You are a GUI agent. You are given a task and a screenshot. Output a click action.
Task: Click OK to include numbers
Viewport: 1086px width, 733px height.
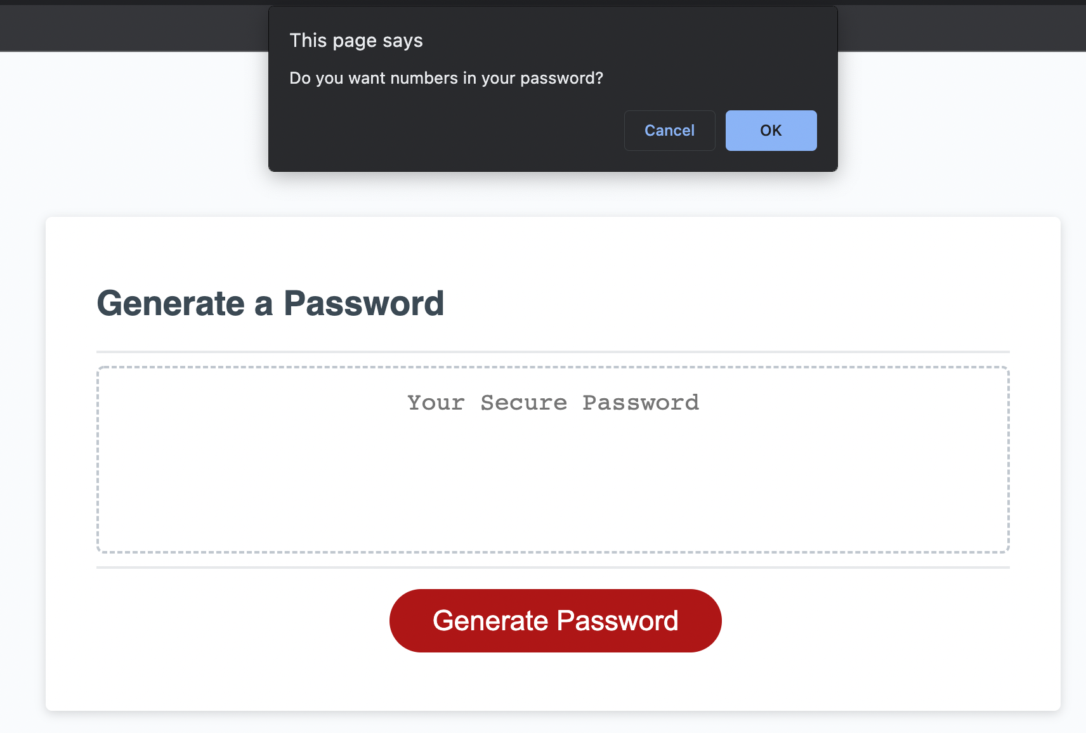(771, 131)
